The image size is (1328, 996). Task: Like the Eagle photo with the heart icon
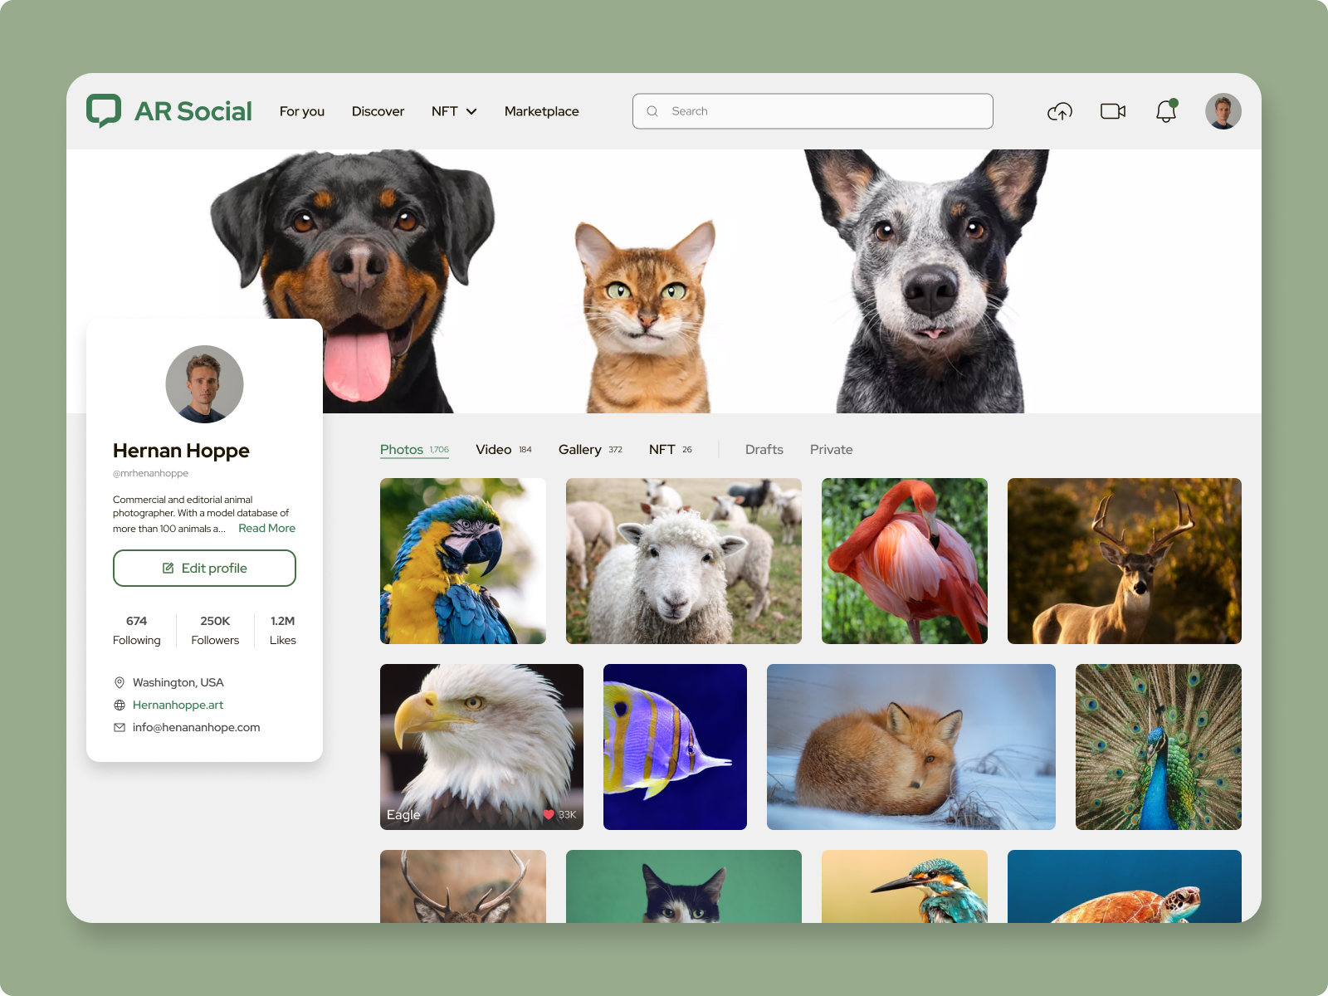click(549, 814)
